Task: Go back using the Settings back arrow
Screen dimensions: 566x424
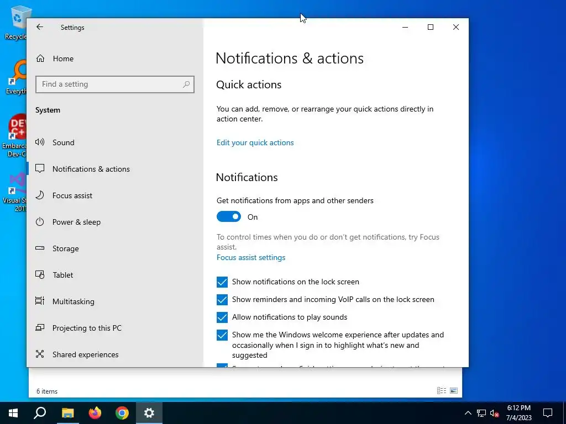Action: pos(40,27)
